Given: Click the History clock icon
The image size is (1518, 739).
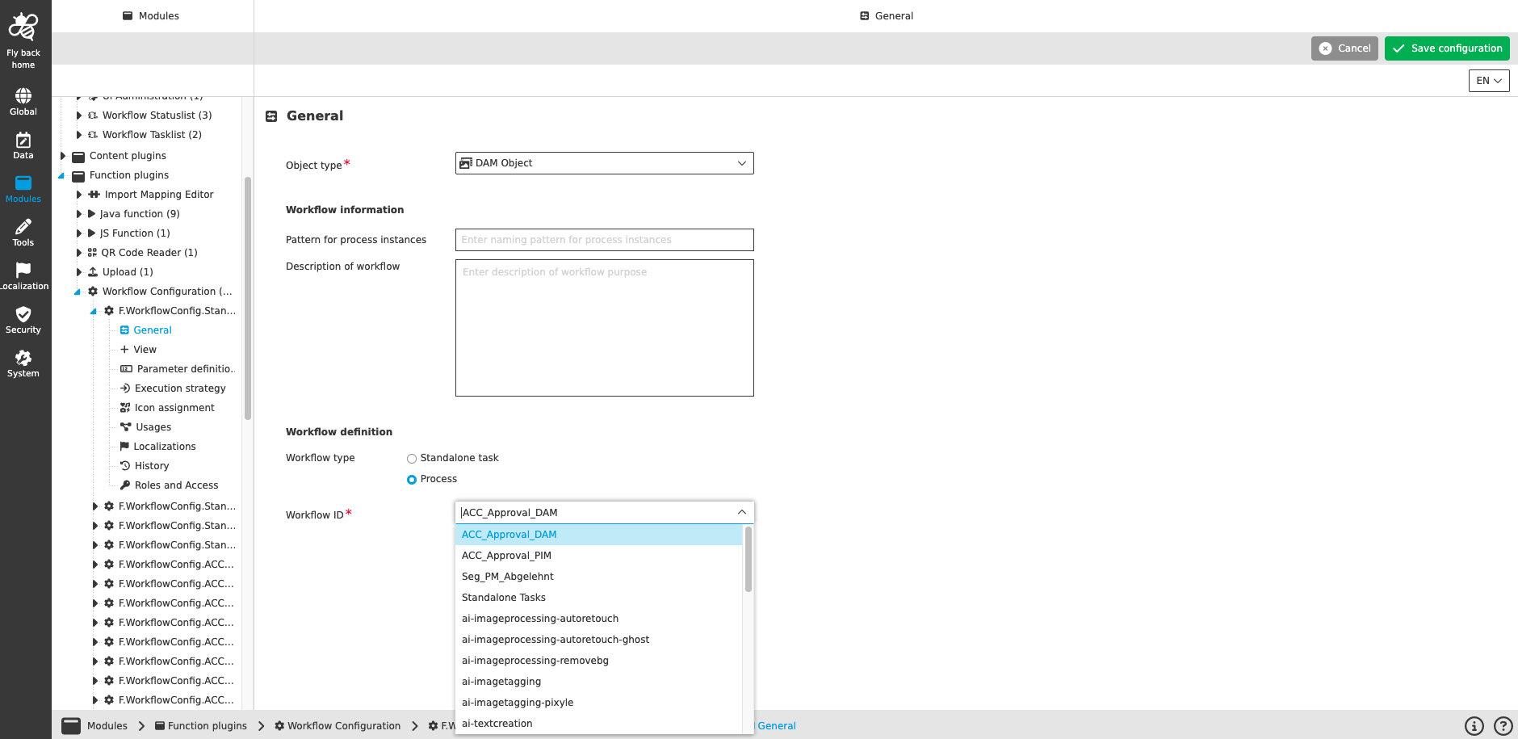Looking at the screenshot, I should [125, 466].
